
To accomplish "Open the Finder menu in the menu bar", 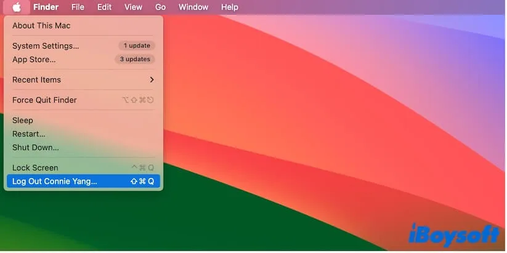I will coord(46,7).
